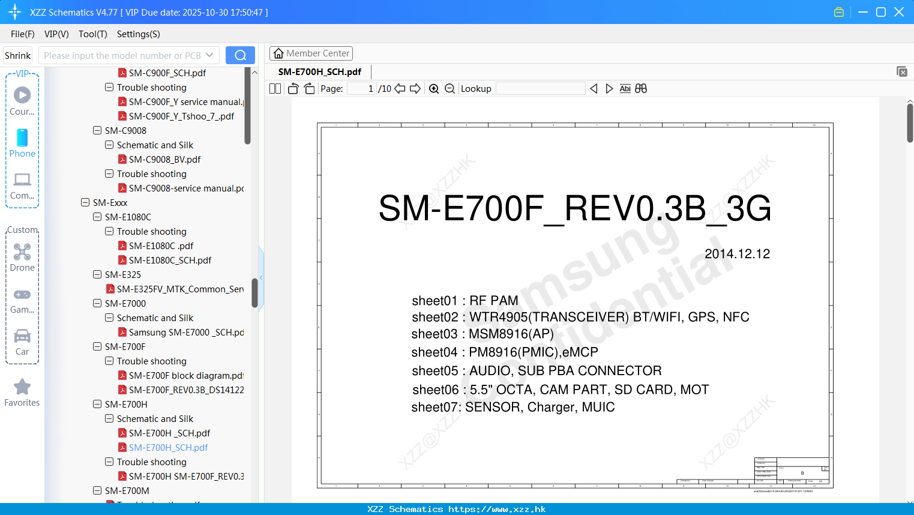This screenshot has height=515, width=914.
Task: Select the Phone category
Action: coord(22,143)
